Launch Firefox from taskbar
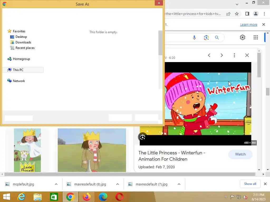Screen dimensions: 270x202 click(86, 197)
